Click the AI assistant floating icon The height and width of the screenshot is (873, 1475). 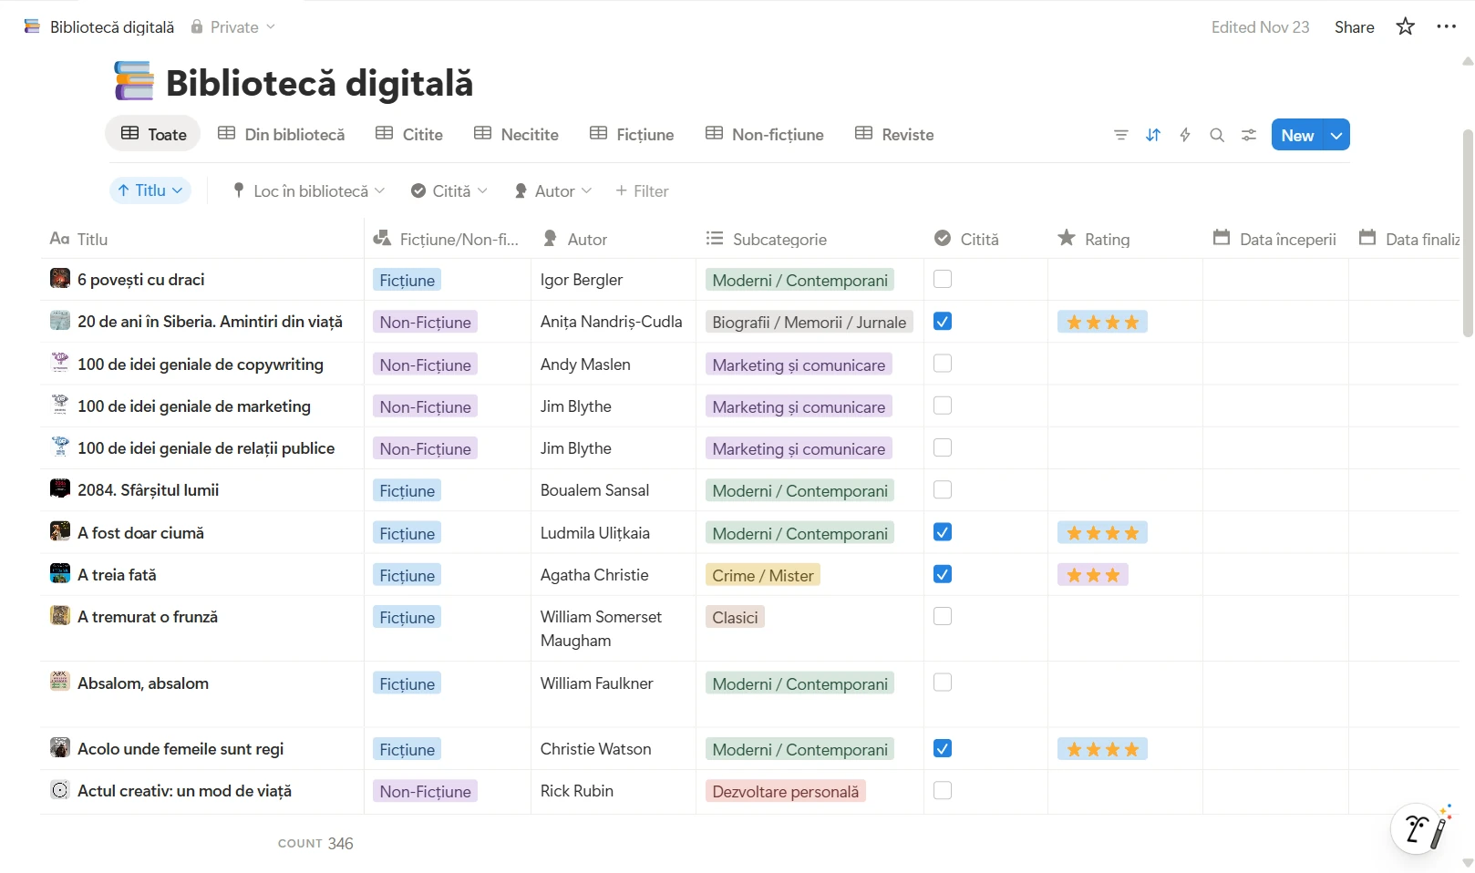click(x=1421, y=828)
